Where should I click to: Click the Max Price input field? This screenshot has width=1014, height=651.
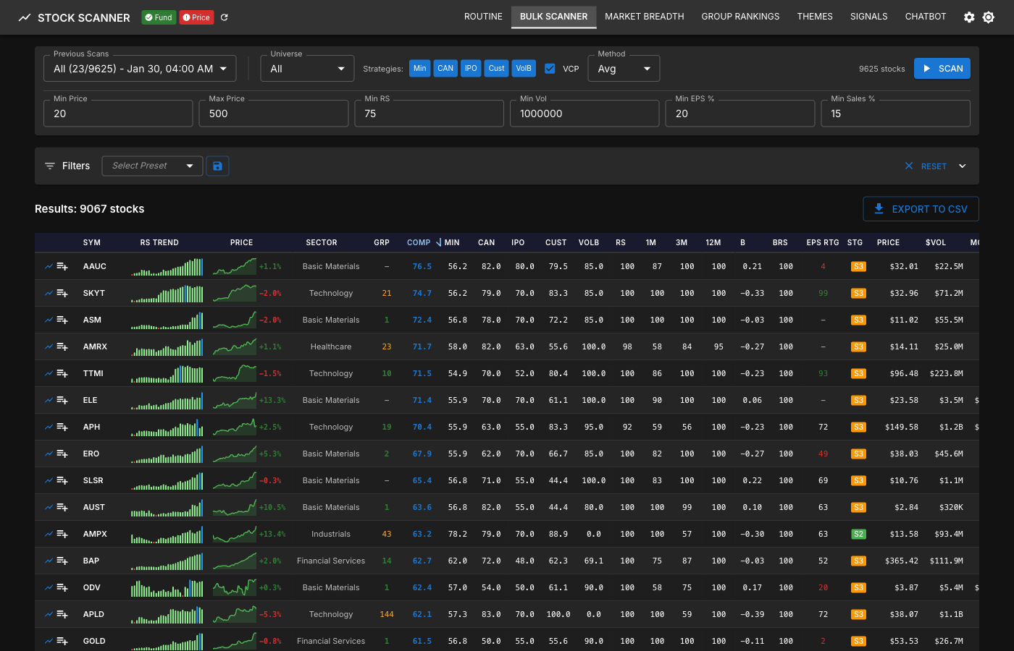tap(274, 114)
